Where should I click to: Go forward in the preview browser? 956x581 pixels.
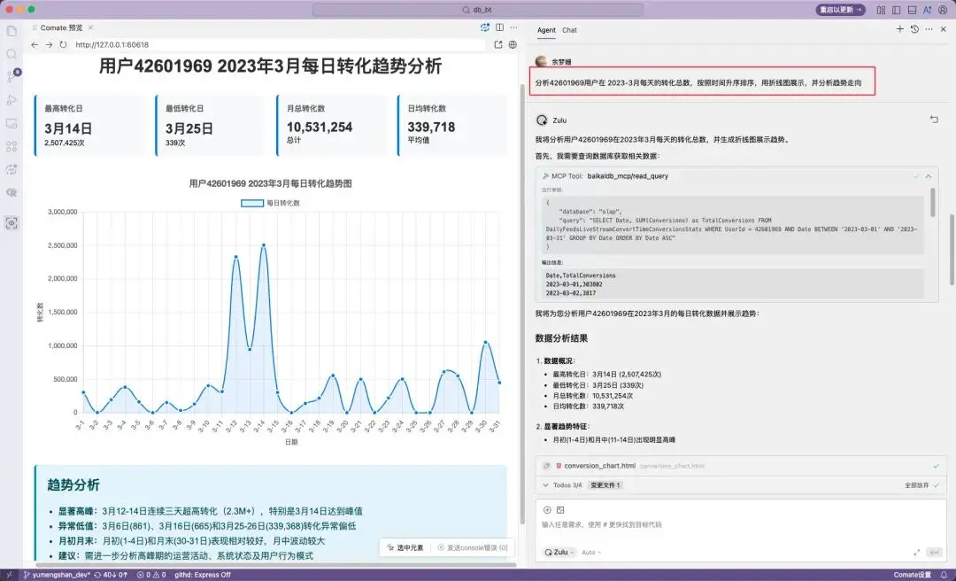50,44
